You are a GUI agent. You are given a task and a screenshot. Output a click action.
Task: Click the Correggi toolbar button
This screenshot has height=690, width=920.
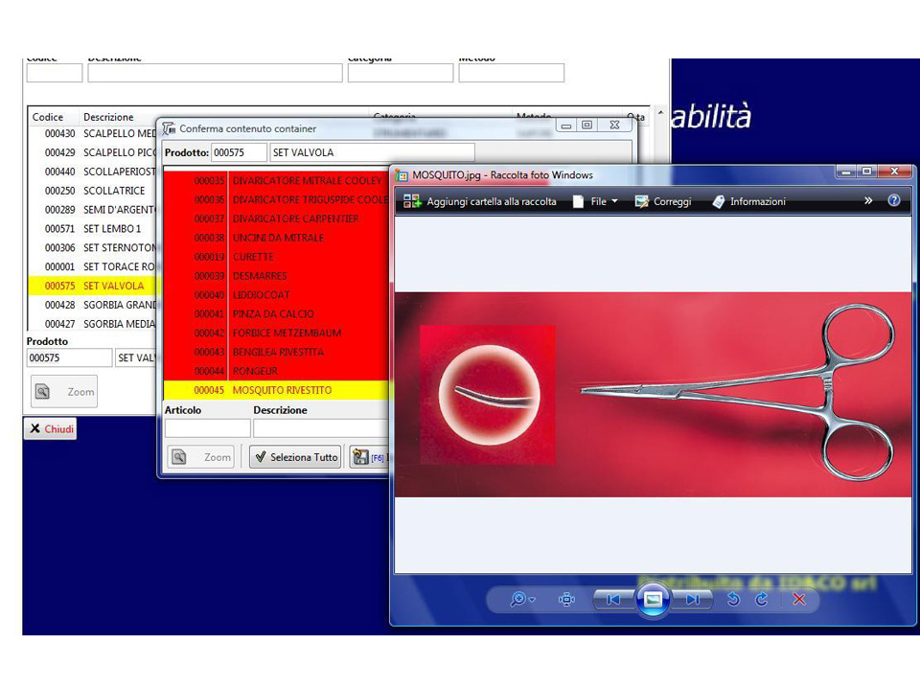pos(663,201)
